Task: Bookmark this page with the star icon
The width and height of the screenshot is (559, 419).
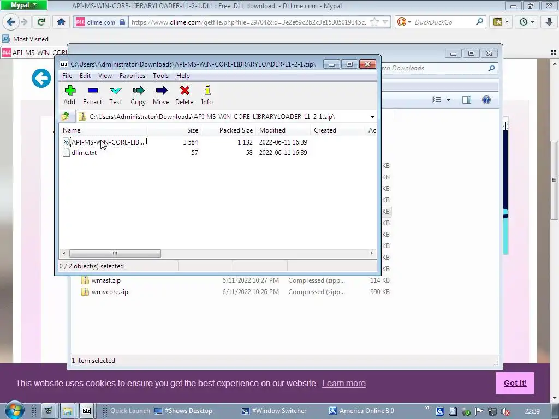Action: [x=374, y=22]
